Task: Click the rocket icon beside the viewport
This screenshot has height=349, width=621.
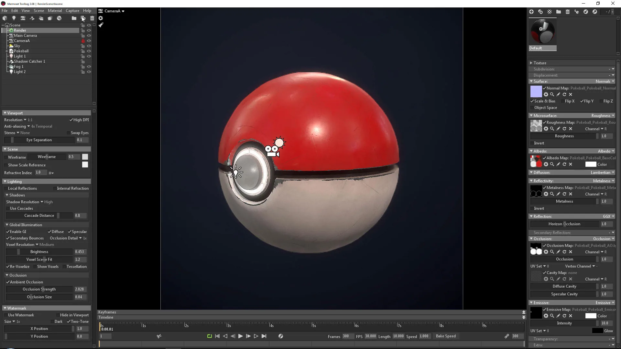Action: [x=101, y=25]
